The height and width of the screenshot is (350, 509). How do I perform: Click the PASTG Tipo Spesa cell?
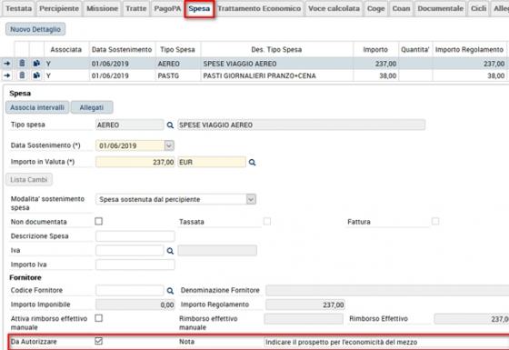(178, 75)
